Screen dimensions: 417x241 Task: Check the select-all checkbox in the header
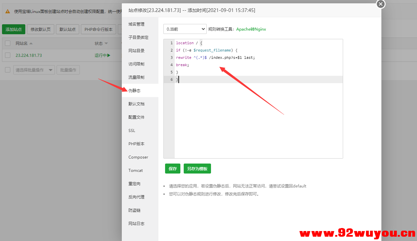pyautogui.click(x=8, y=44)
